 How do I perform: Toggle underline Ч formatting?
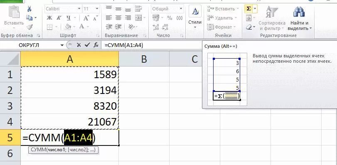point(68,18)
